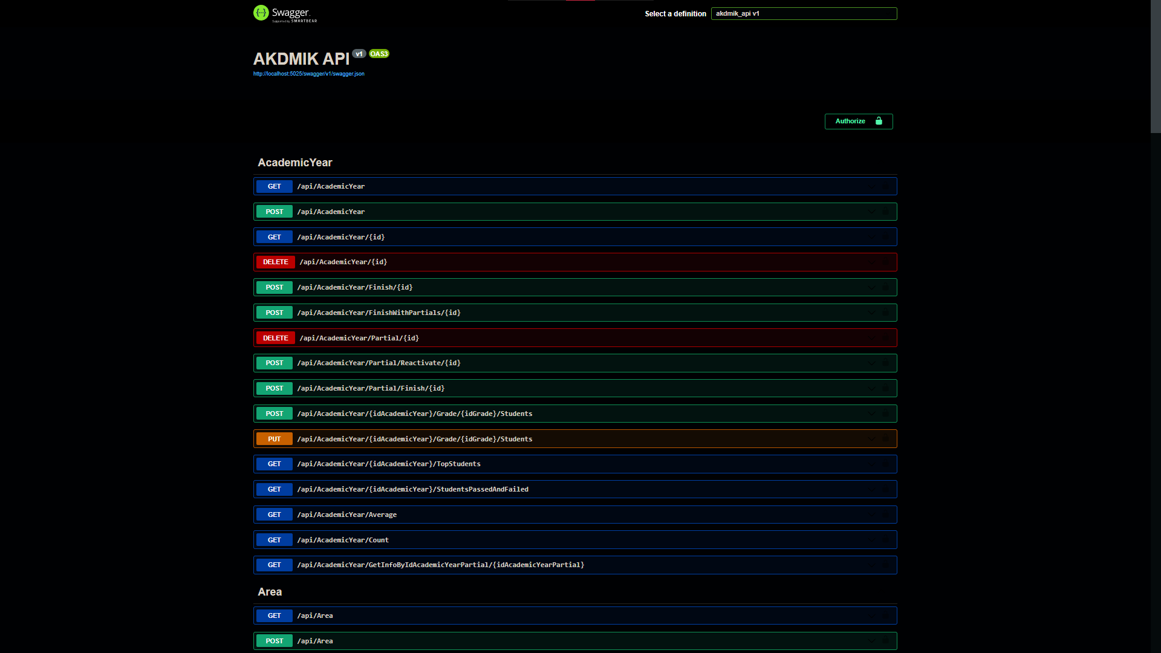Expand chevron on POST /api/AcademicYear row
Image resolution: width=1161 pixels, height=653 pixels.
[x=871, y=212]
